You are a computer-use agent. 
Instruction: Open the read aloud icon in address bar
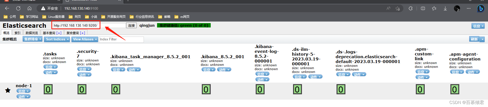point(388,8)
